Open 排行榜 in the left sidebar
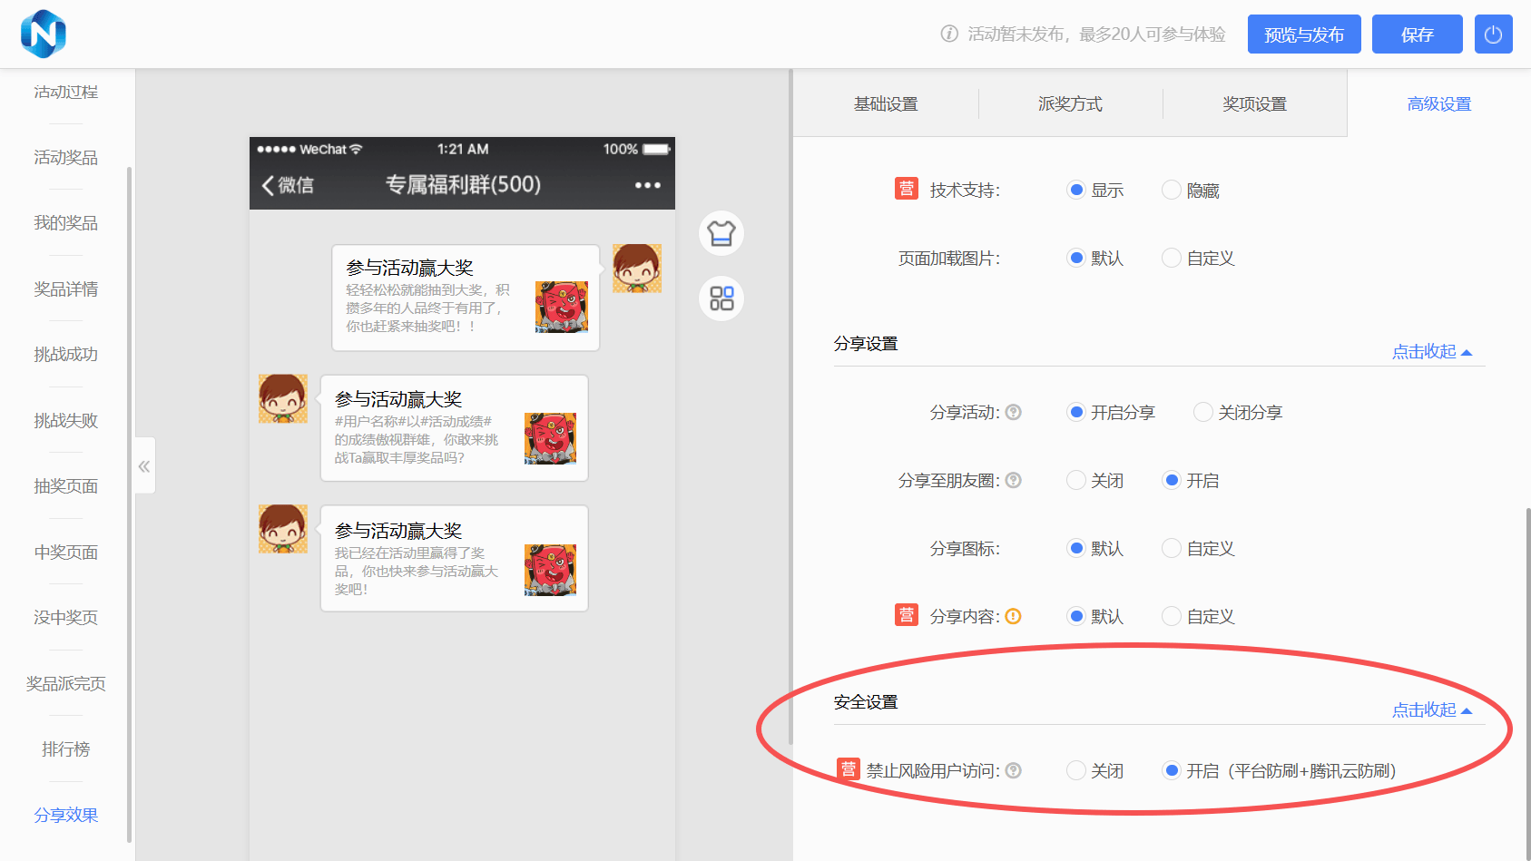The width and height of the screenshot is (1531, 861). 66,749
